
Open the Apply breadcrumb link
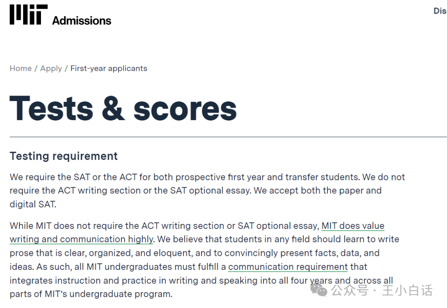coord(51,68)
